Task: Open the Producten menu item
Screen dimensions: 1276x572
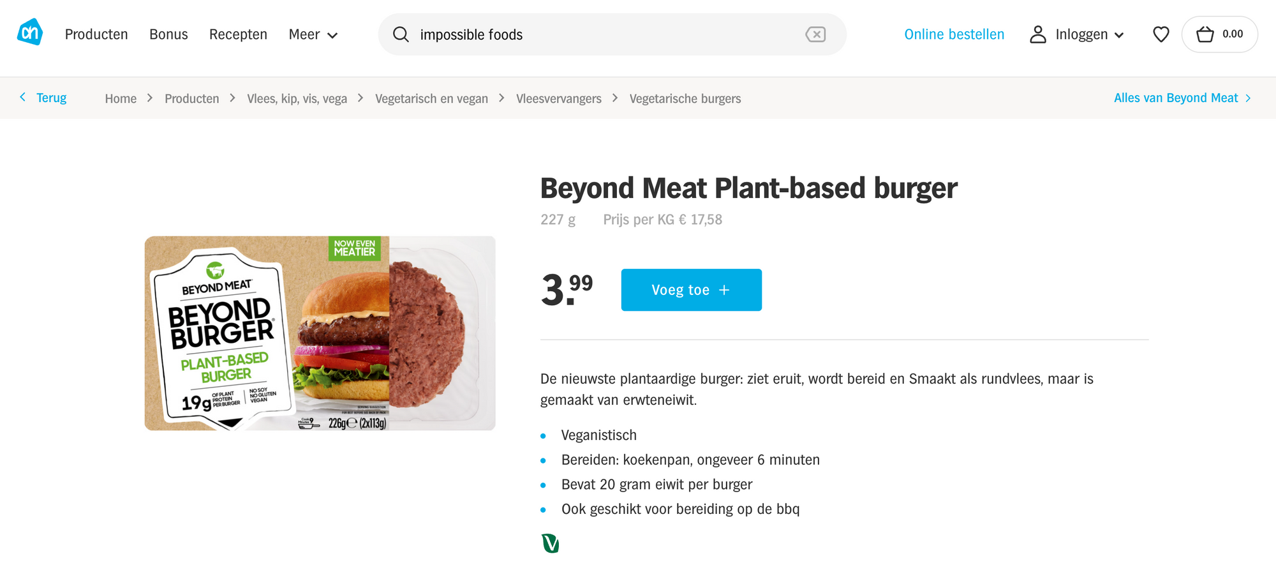Action: [x=96, y=34]
